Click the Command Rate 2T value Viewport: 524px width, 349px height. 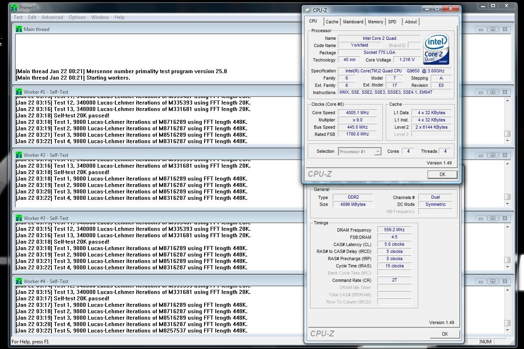coord(394,280)
